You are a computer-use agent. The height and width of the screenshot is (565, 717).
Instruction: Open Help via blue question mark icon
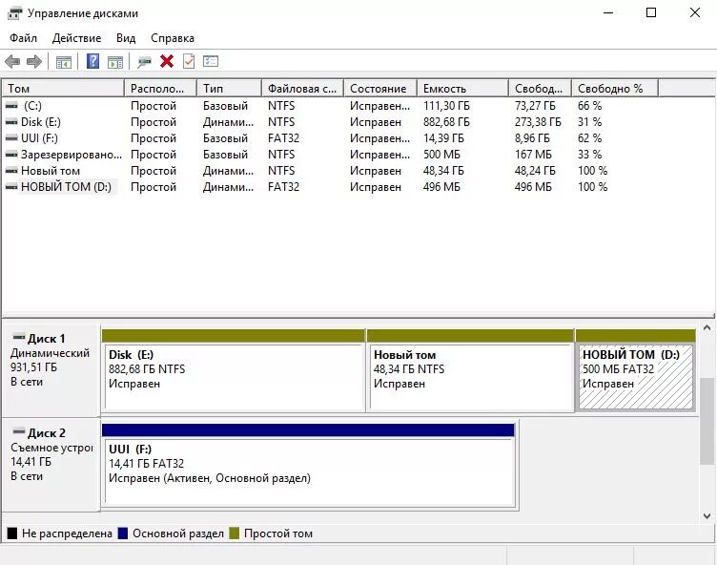(92, 61)
